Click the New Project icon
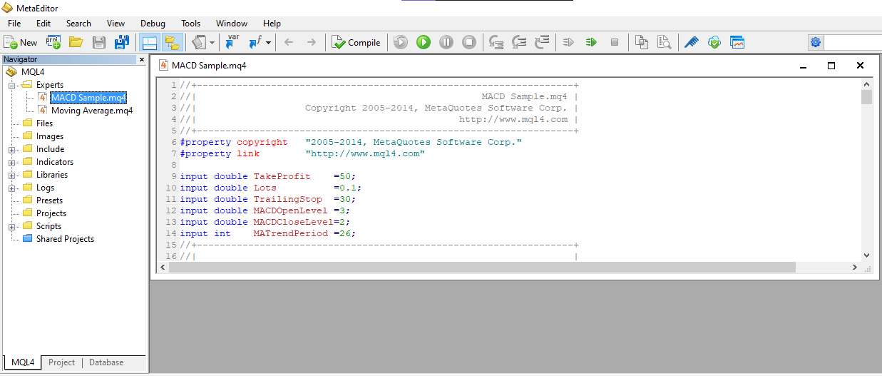The height and width of the screenshot is (376, 882). (x=53, y=42)
